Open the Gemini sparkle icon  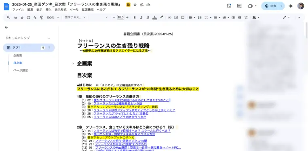(x=291, y=6)
